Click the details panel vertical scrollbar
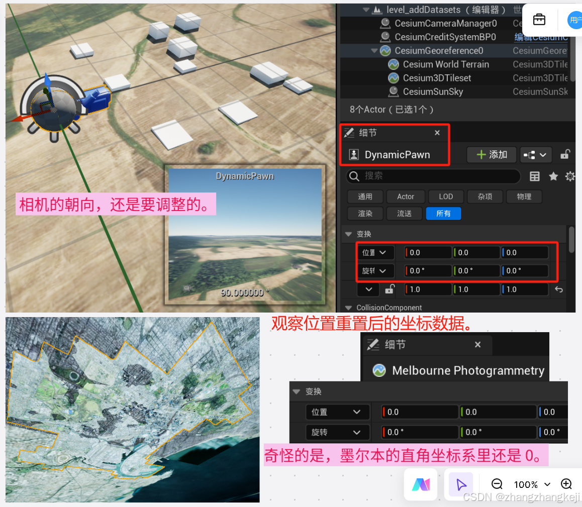The width and height of the screenshot is (582, 507). tap(572, 240)
